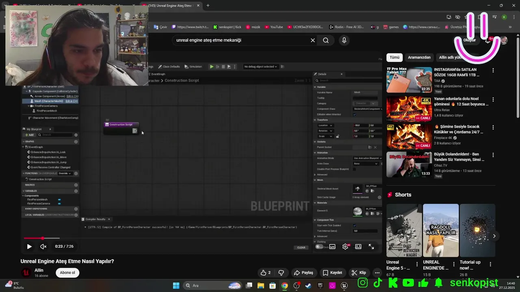Open File Explorer from the taskbar
520x292 pixels.
261,286
